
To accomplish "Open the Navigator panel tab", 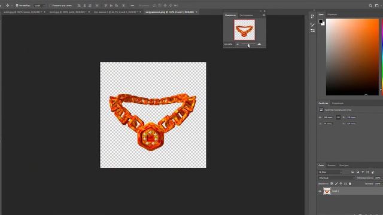I will point(230,15).
